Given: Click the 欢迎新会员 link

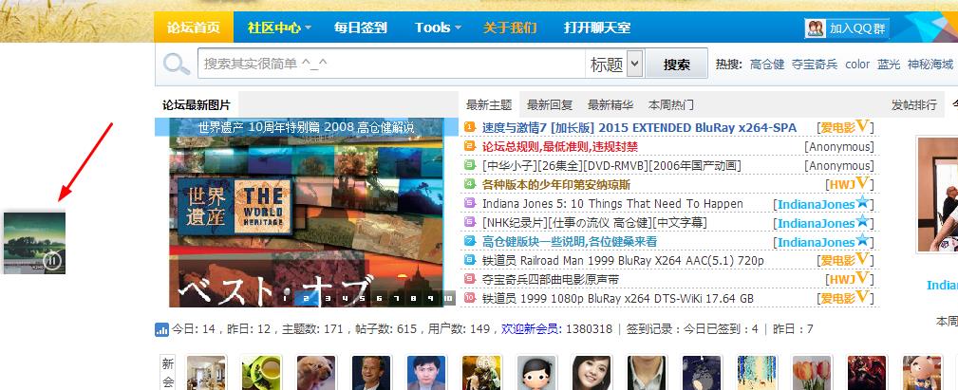Looking at the screenshot, I should (530, 329).
